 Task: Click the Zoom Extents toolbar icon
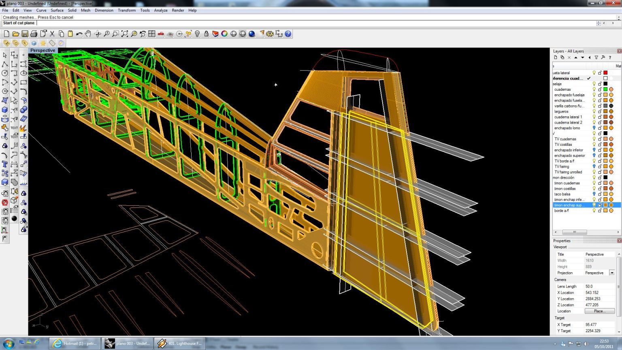click(125, 34)
